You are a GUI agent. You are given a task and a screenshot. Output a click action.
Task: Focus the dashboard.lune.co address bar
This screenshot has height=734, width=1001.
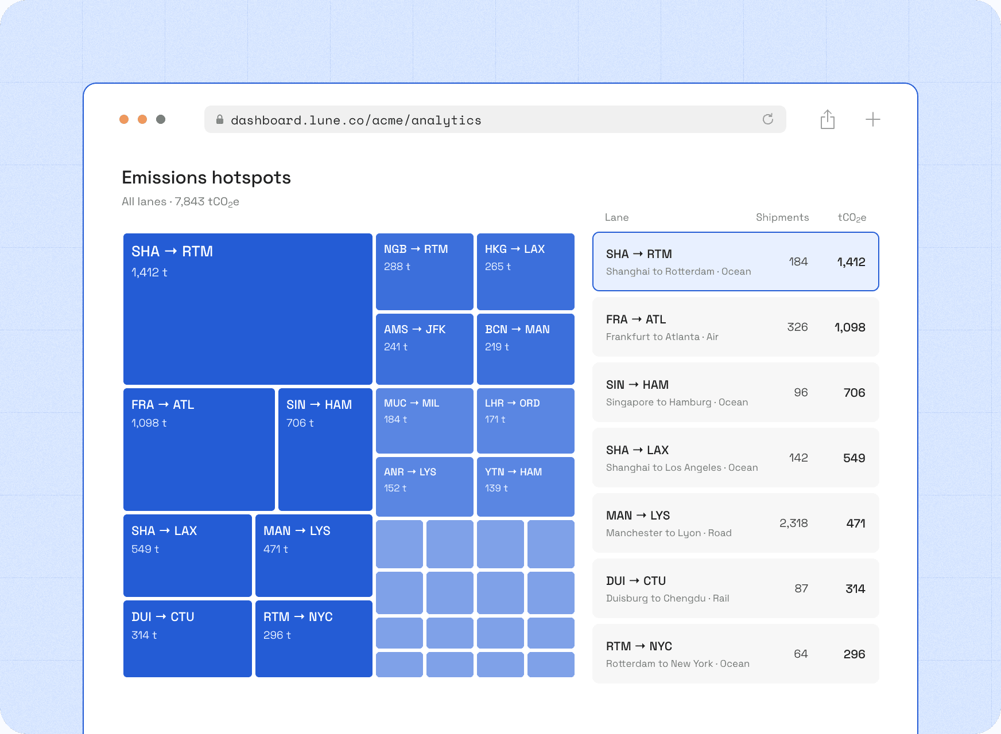(495, 119)
